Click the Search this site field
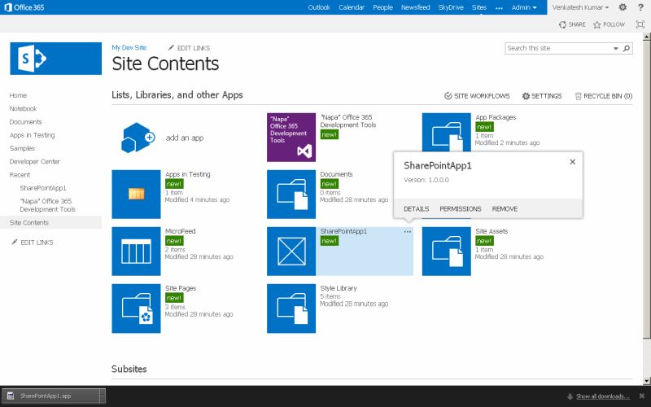 tap(557, 49)
